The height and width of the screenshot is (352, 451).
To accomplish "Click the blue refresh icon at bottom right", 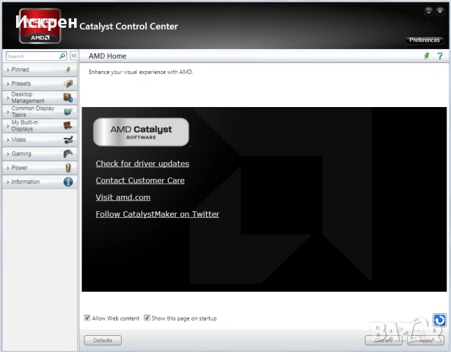I will (x=439, y=320).
